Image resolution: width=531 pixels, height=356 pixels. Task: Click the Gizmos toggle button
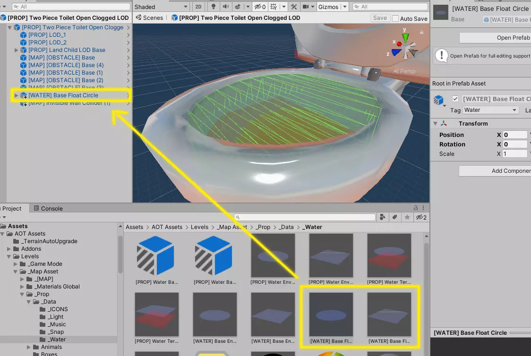coord(328,7)
